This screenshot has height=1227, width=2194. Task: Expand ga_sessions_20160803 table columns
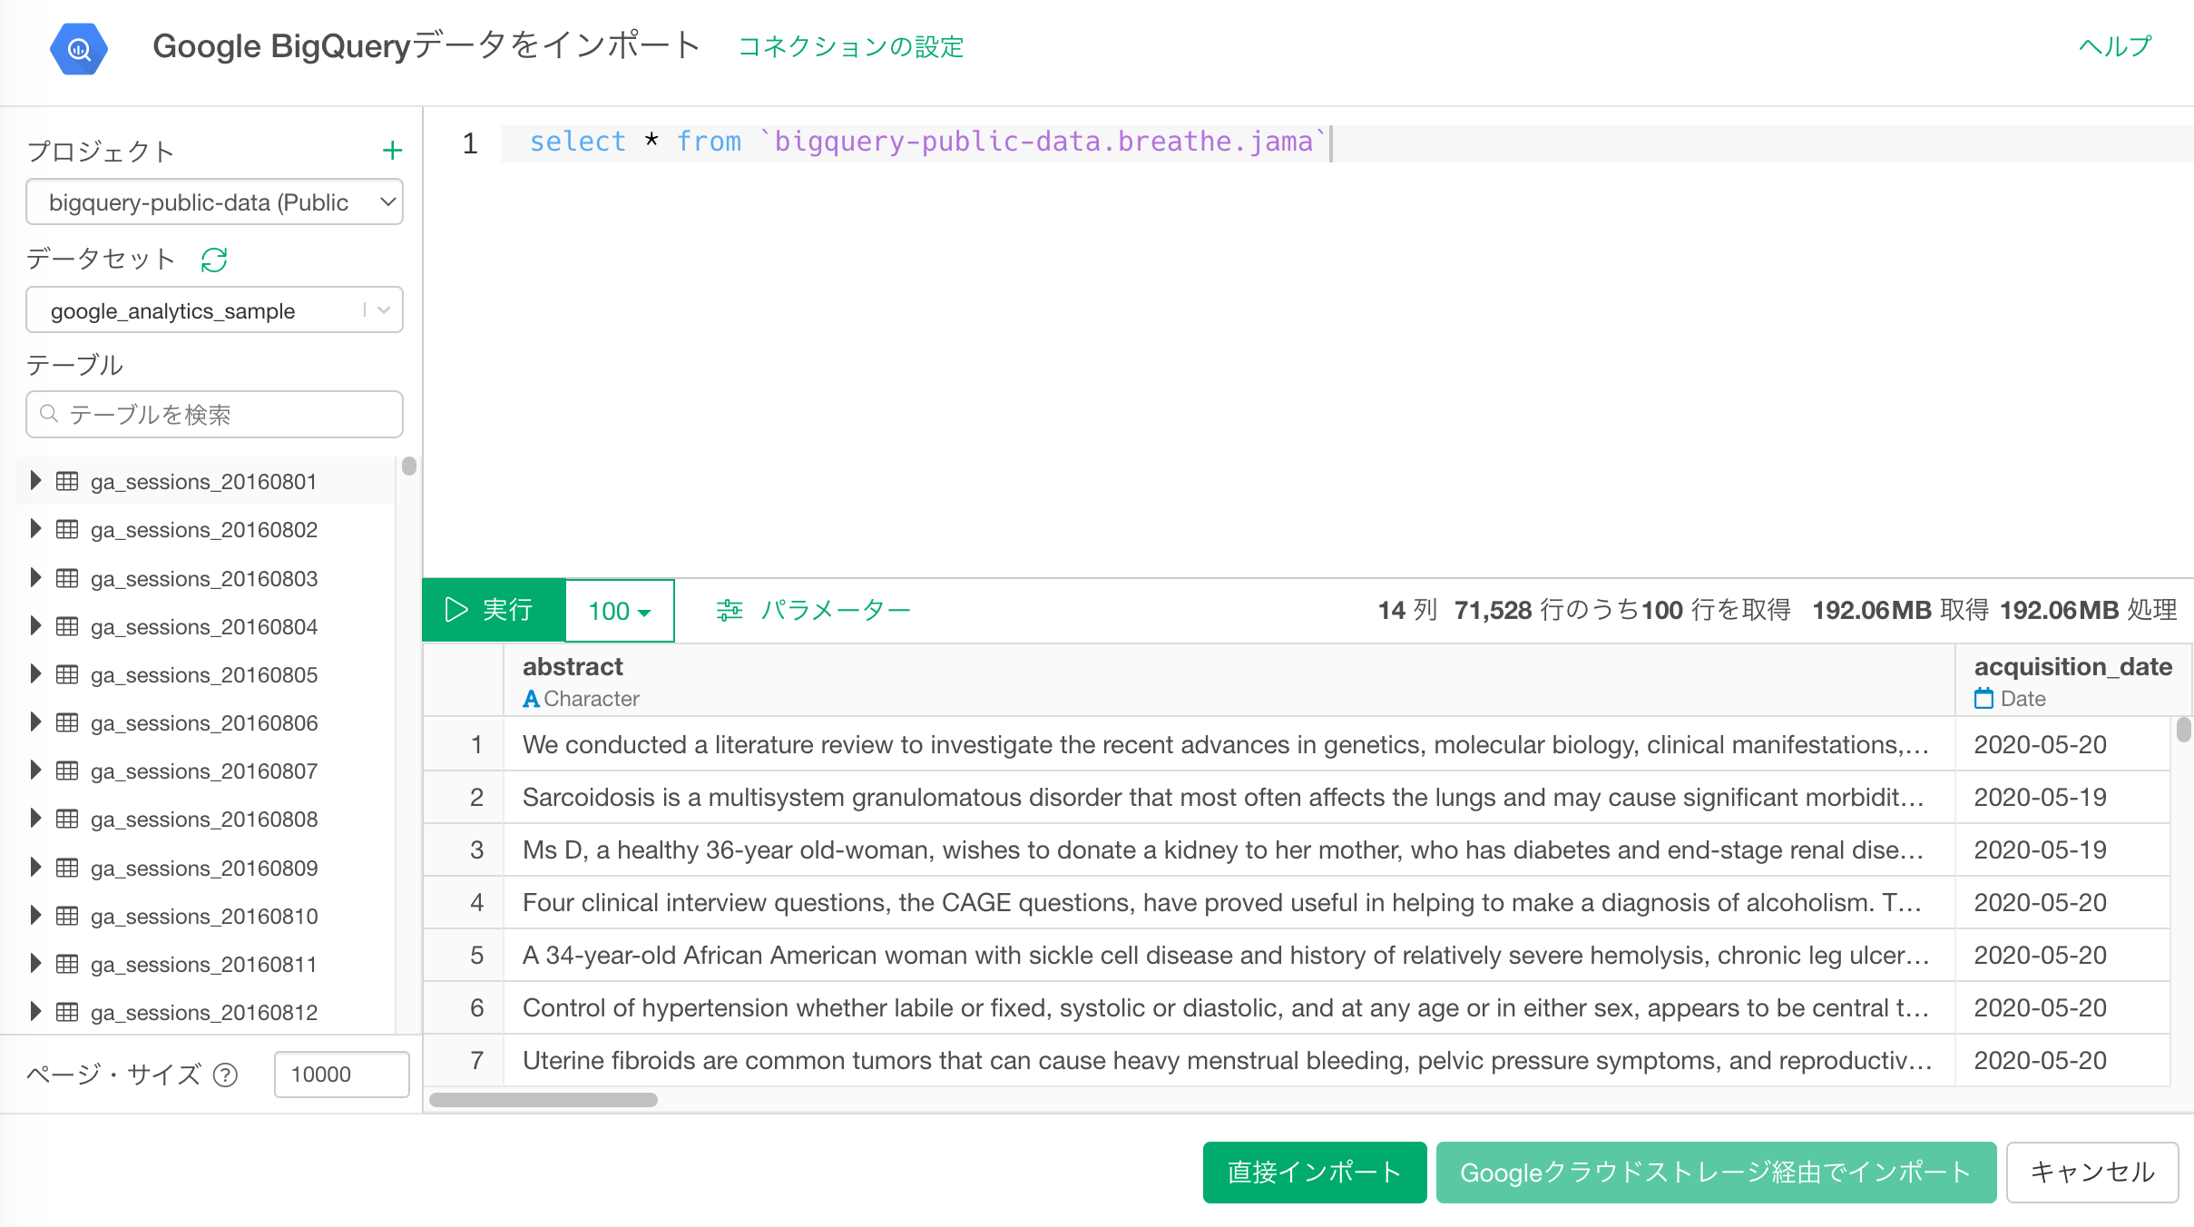(x=35, y=577)
